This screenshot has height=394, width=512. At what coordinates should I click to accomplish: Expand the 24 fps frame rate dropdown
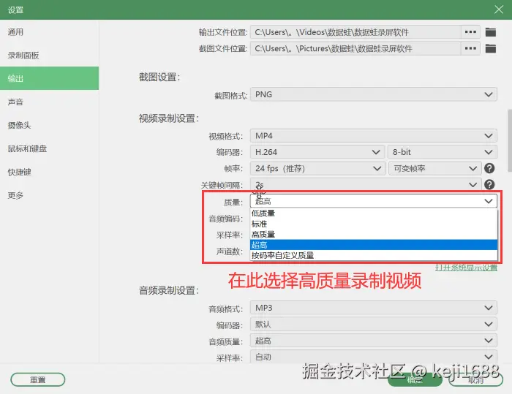pyautogui.click(x=317, y=168)
